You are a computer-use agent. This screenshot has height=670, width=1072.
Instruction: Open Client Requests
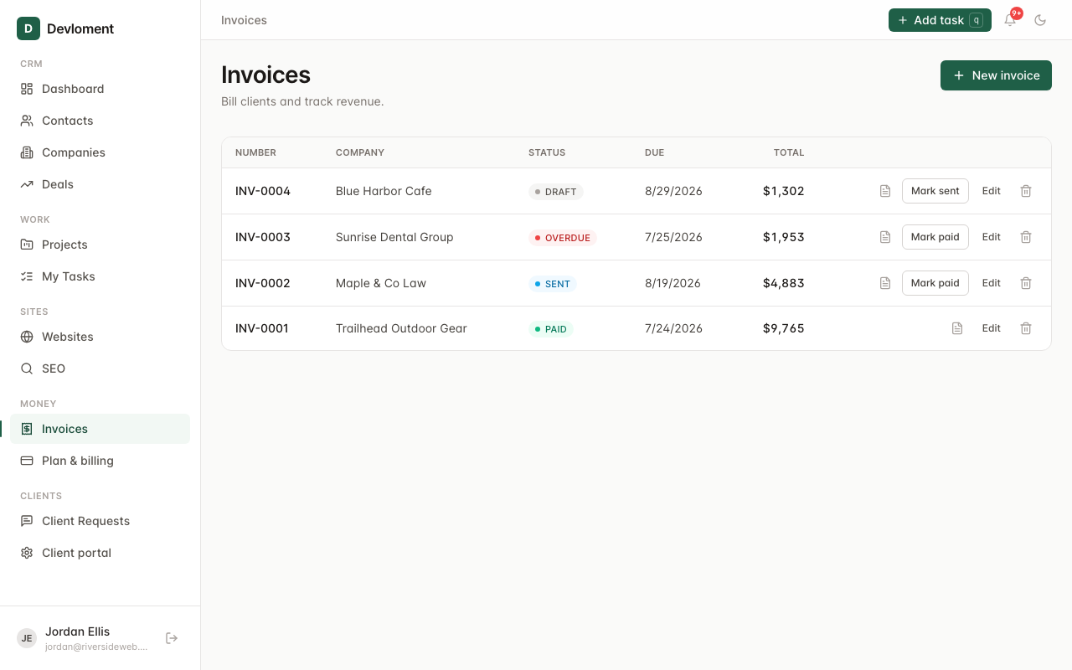pos(100,521)
